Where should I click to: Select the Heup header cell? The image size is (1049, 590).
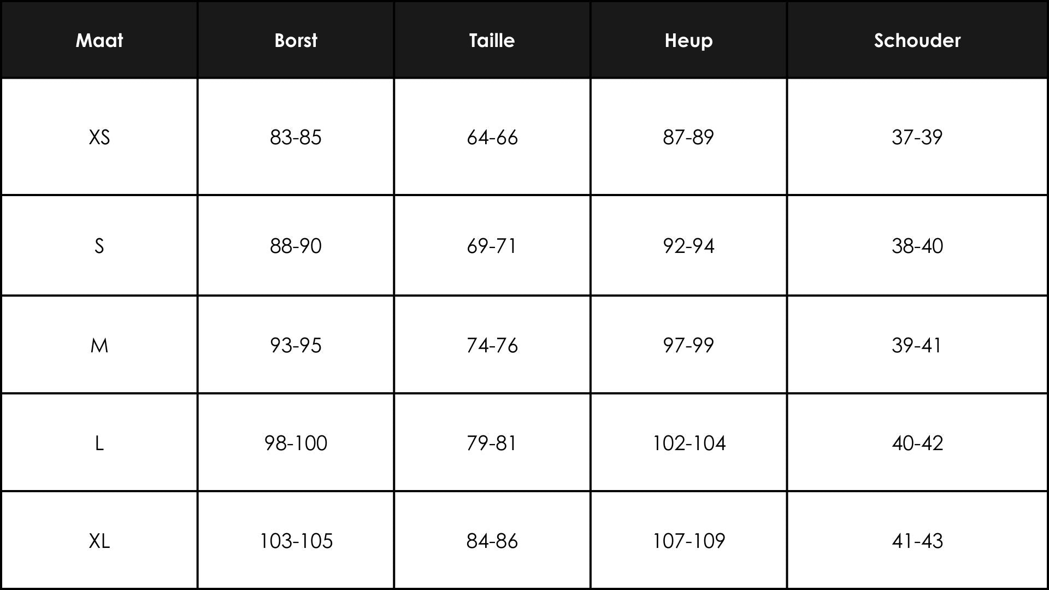(688, 40)
